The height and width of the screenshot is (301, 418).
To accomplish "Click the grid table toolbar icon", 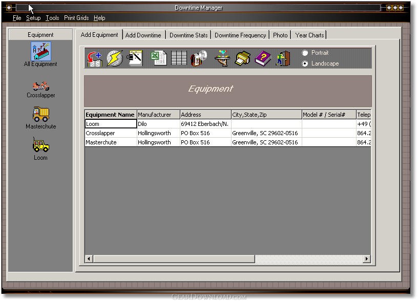I will click(179, 58).
